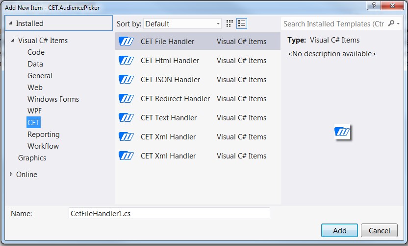Image resolution: width=408 pixels, height=246 pixels.
Task: Click Visual C# Items beside CET JSON Handler
Action: 241,79
